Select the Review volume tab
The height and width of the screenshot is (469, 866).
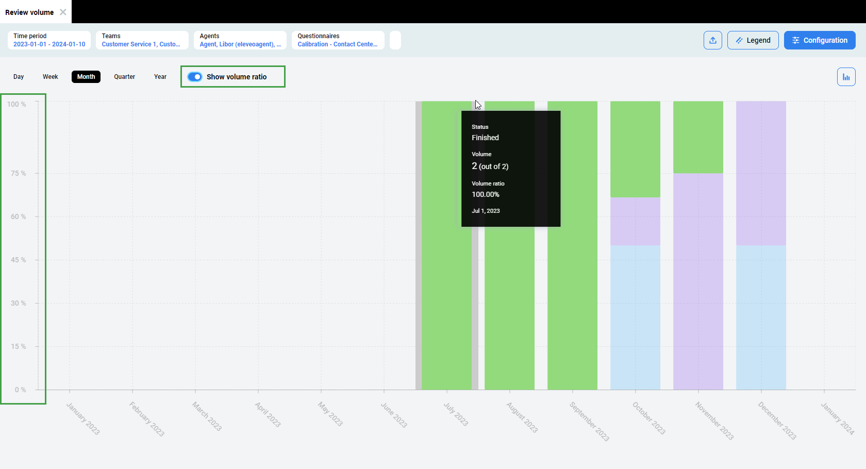click(x=29, y=12)
